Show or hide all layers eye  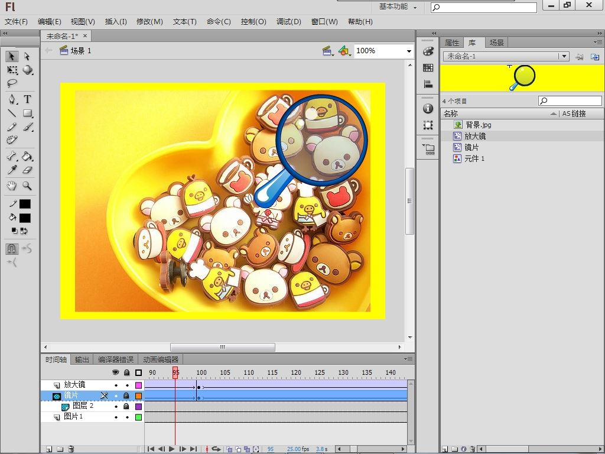point(115,372)
